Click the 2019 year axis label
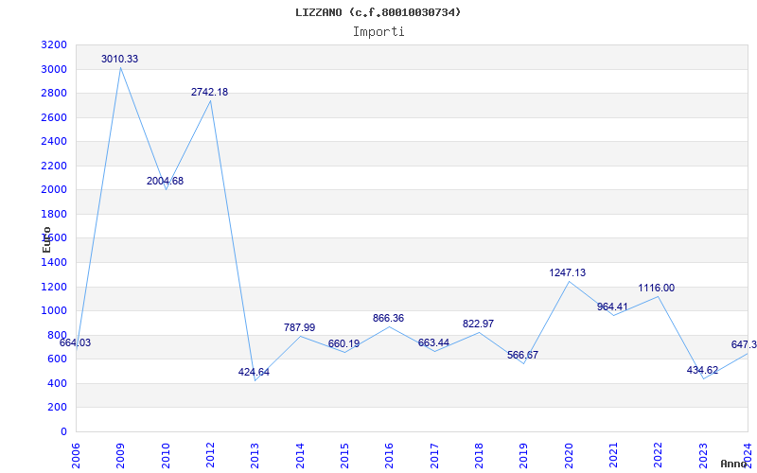 pyautogui.click(x=524, y=456)
